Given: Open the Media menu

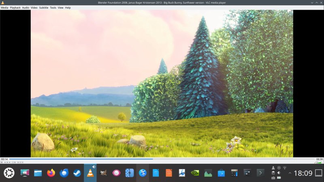Looking at the screenshot, I should 4,8.
